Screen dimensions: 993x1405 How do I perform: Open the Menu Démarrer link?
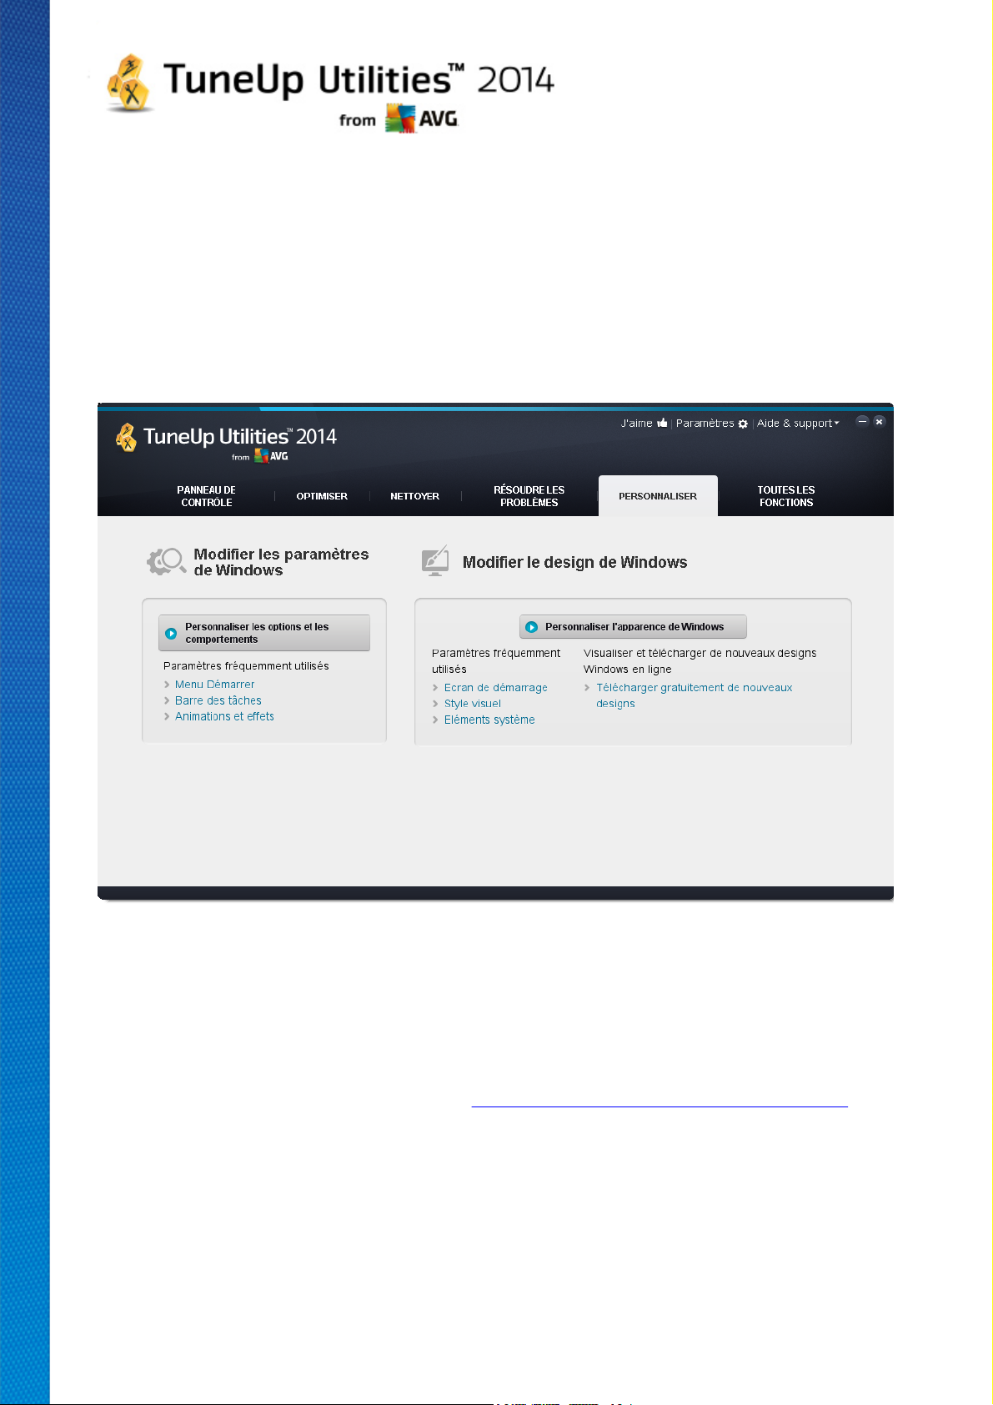coord(214,685)
